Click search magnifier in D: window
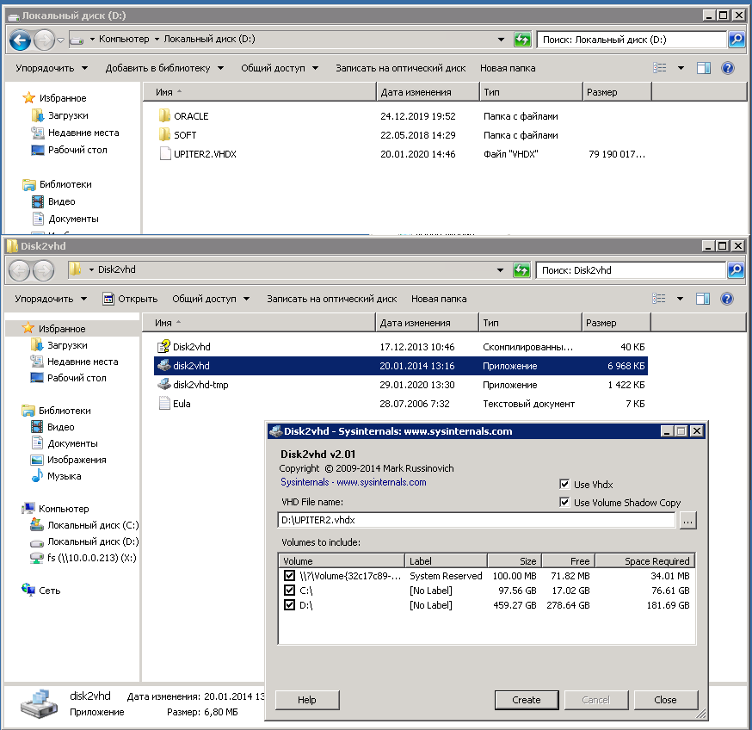This screenshot has height=730, width=752. (737, 40)
